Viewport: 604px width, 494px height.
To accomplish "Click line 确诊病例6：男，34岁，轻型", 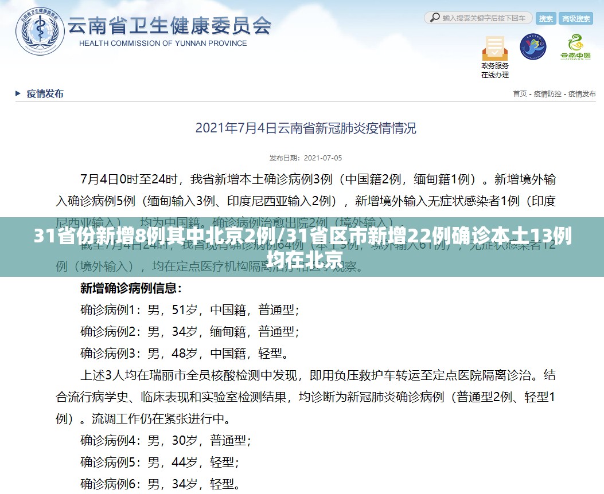I will (160, 484).
